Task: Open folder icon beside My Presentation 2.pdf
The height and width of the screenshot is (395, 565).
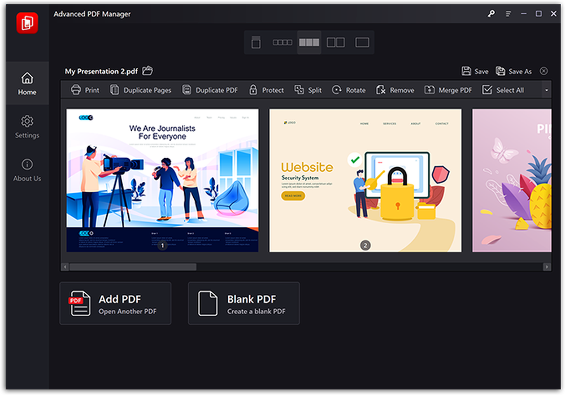Action: (147, 71)
